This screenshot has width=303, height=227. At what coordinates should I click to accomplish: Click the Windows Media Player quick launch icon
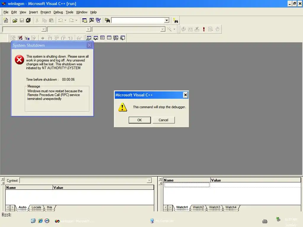47,220
